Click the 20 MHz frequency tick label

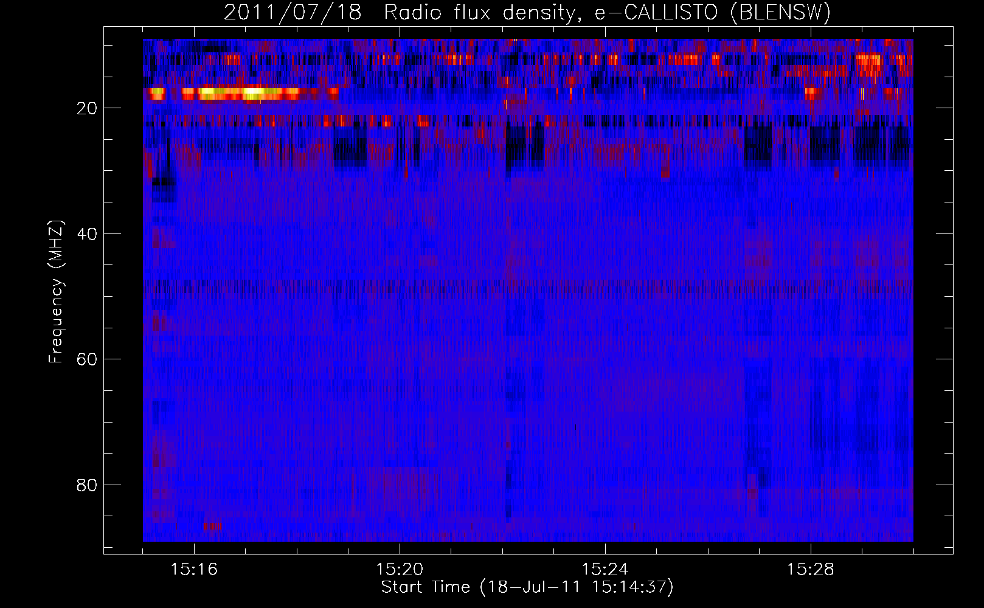coord(87,108)
